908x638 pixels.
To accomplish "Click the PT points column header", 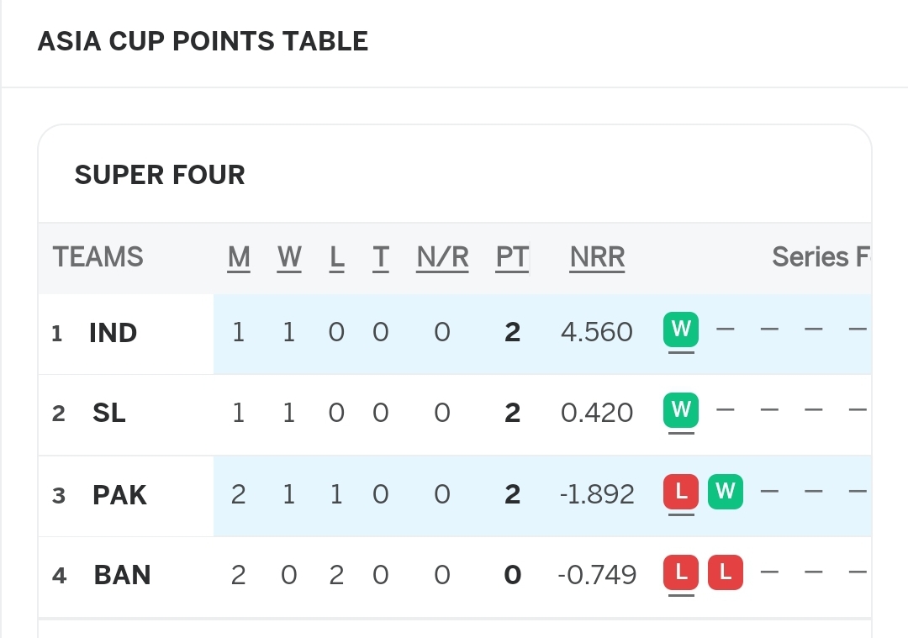I will pos(512,257).
